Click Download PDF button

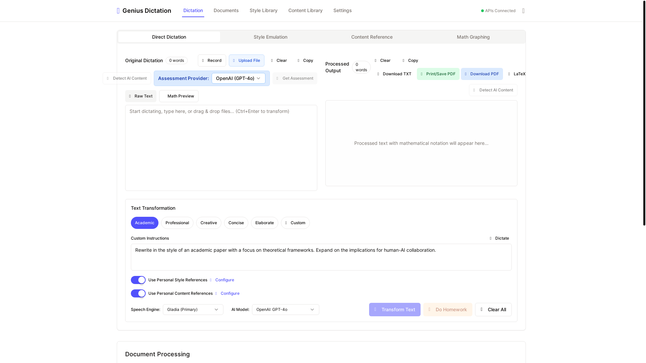coord(482,74)
